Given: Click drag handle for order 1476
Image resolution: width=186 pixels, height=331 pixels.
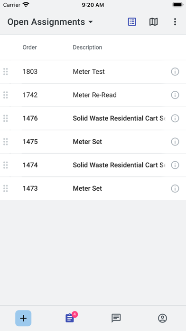Looking at the screenshot, I should coord(6,118).
